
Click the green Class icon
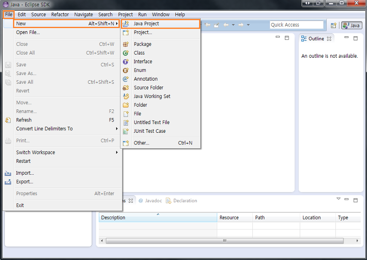pyautogui.click(x=126, y=53)
